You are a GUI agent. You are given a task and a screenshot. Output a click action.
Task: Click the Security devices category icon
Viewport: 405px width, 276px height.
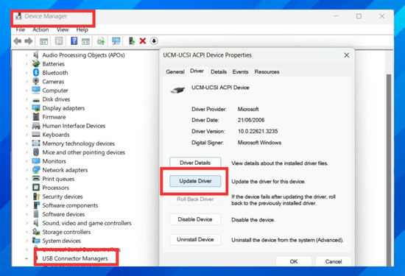click(x=36, y=197)
